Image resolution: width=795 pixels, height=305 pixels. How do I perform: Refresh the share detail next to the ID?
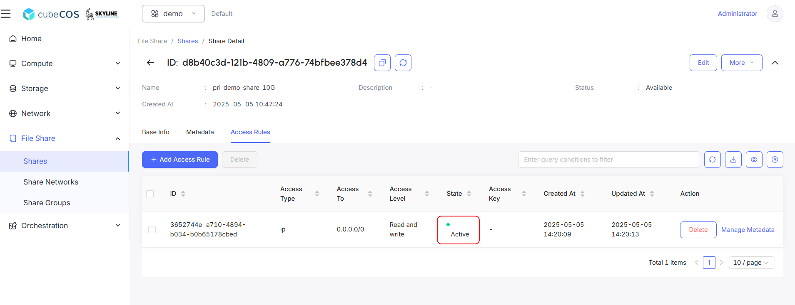click(x=403, y=63)
